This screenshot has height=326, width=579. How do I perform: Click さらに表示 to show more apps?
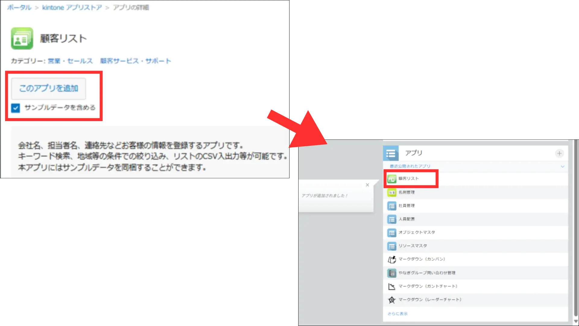coord(397,314)
